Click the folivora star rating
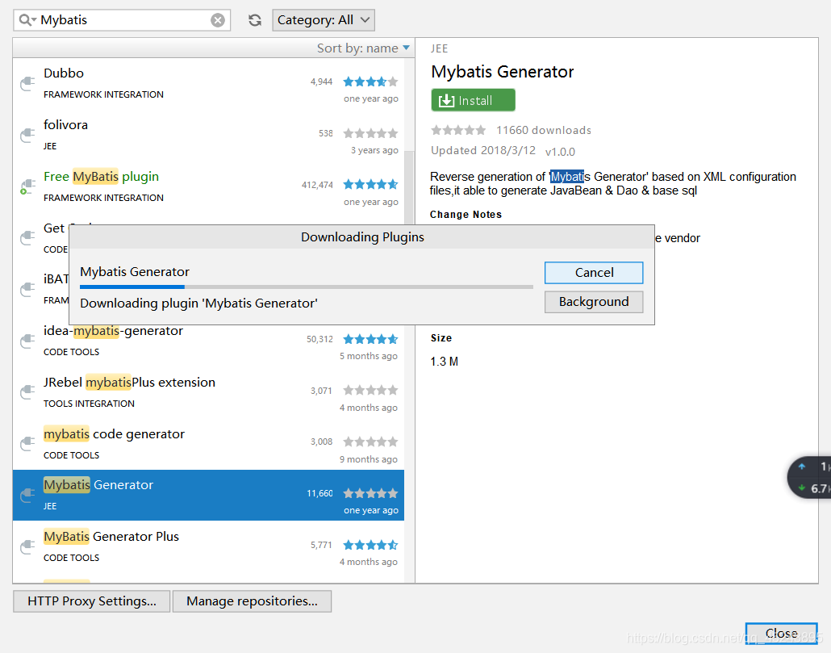 pyautogui.click(x=370, y=133)
